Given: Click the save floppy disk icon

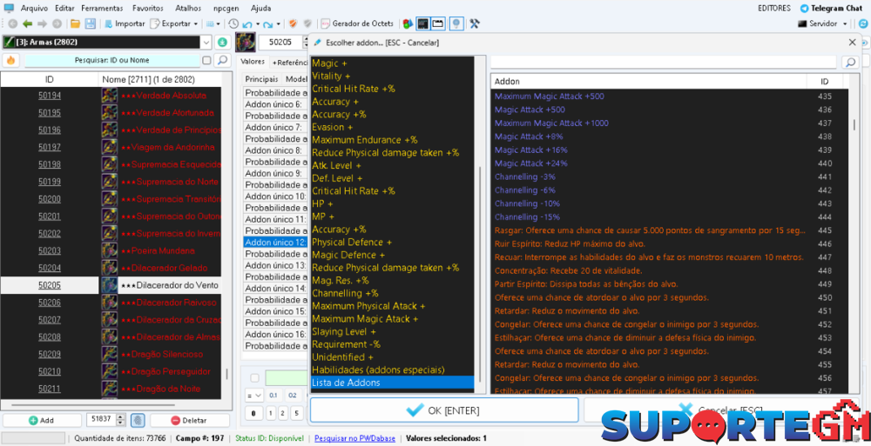Looking at the screenshot, I should pos(89,23).
